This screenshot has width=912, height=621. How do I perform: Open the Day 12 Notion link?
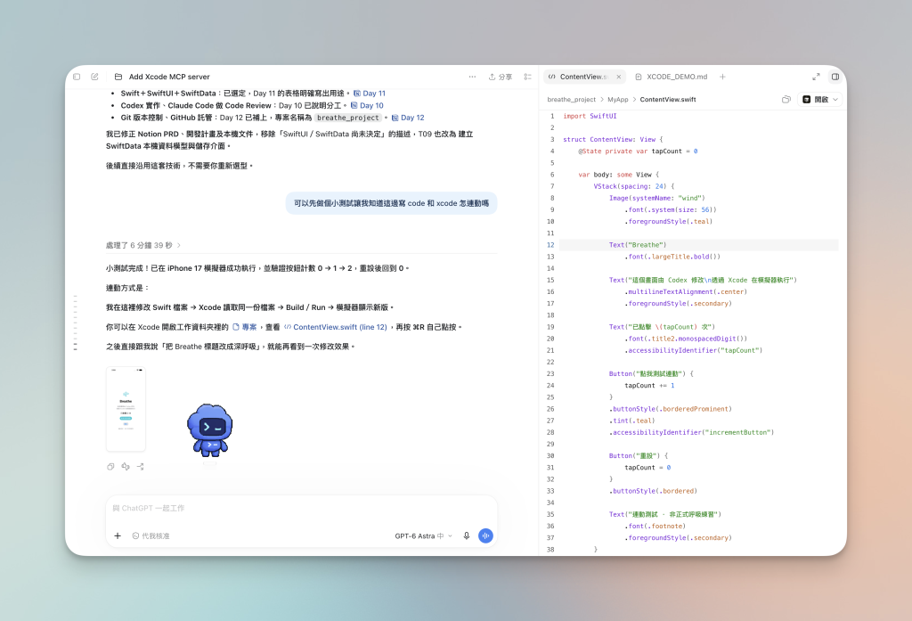coord(408,118)
